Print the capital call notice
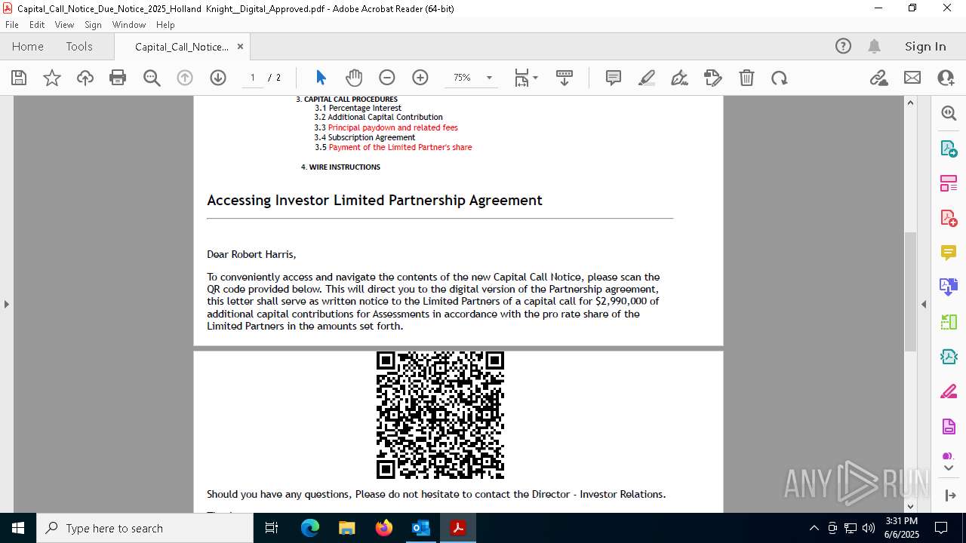 [118, 78]
